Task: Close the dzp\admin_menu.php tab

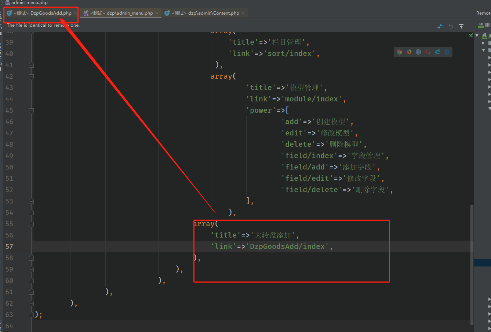Action: pyautogui.click(x=157, y=13)
